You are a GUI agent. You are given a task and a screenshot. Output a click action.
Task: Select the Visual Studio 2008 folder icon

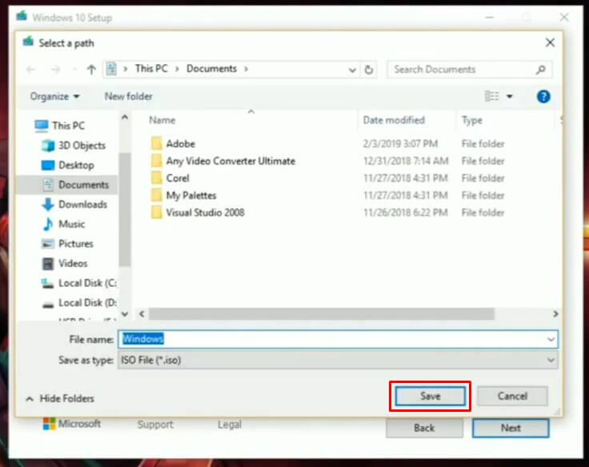tap(157, 213)
